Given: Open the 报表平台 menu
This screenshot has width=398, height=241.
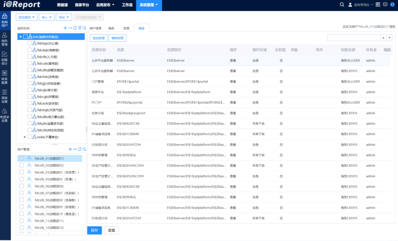Looking at the screenshot, I should [x=82, y=5].
